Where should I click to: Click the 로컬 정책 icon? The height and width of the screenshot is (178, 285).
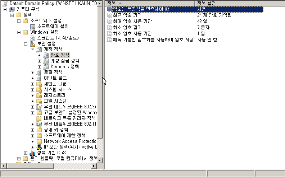click(x=39, y=72)
